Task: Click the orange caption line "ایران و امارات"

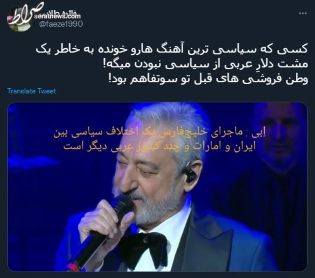Action: tap(160, 146)
